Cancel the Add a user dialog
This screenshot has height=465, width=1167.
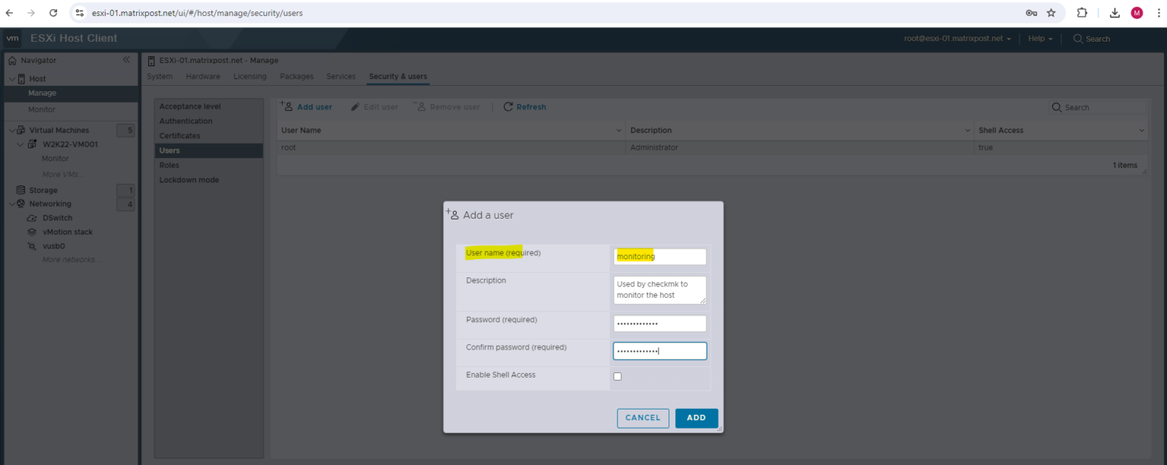(642, 418)
